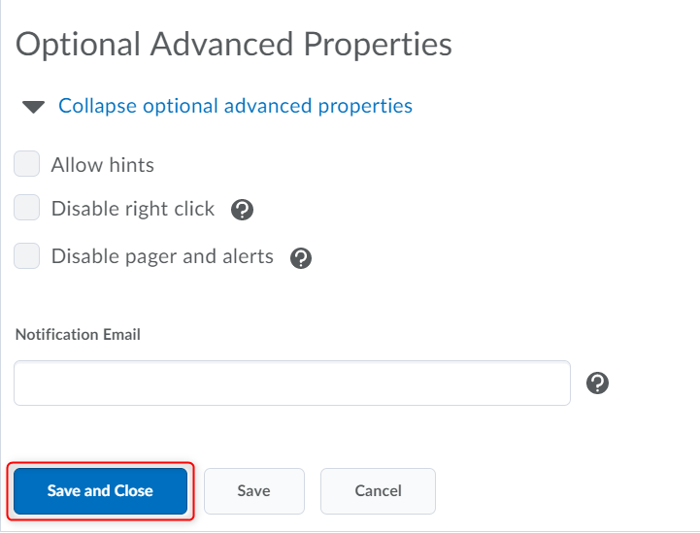Check the Disable pager and alerts box

(x=27, y=256)
